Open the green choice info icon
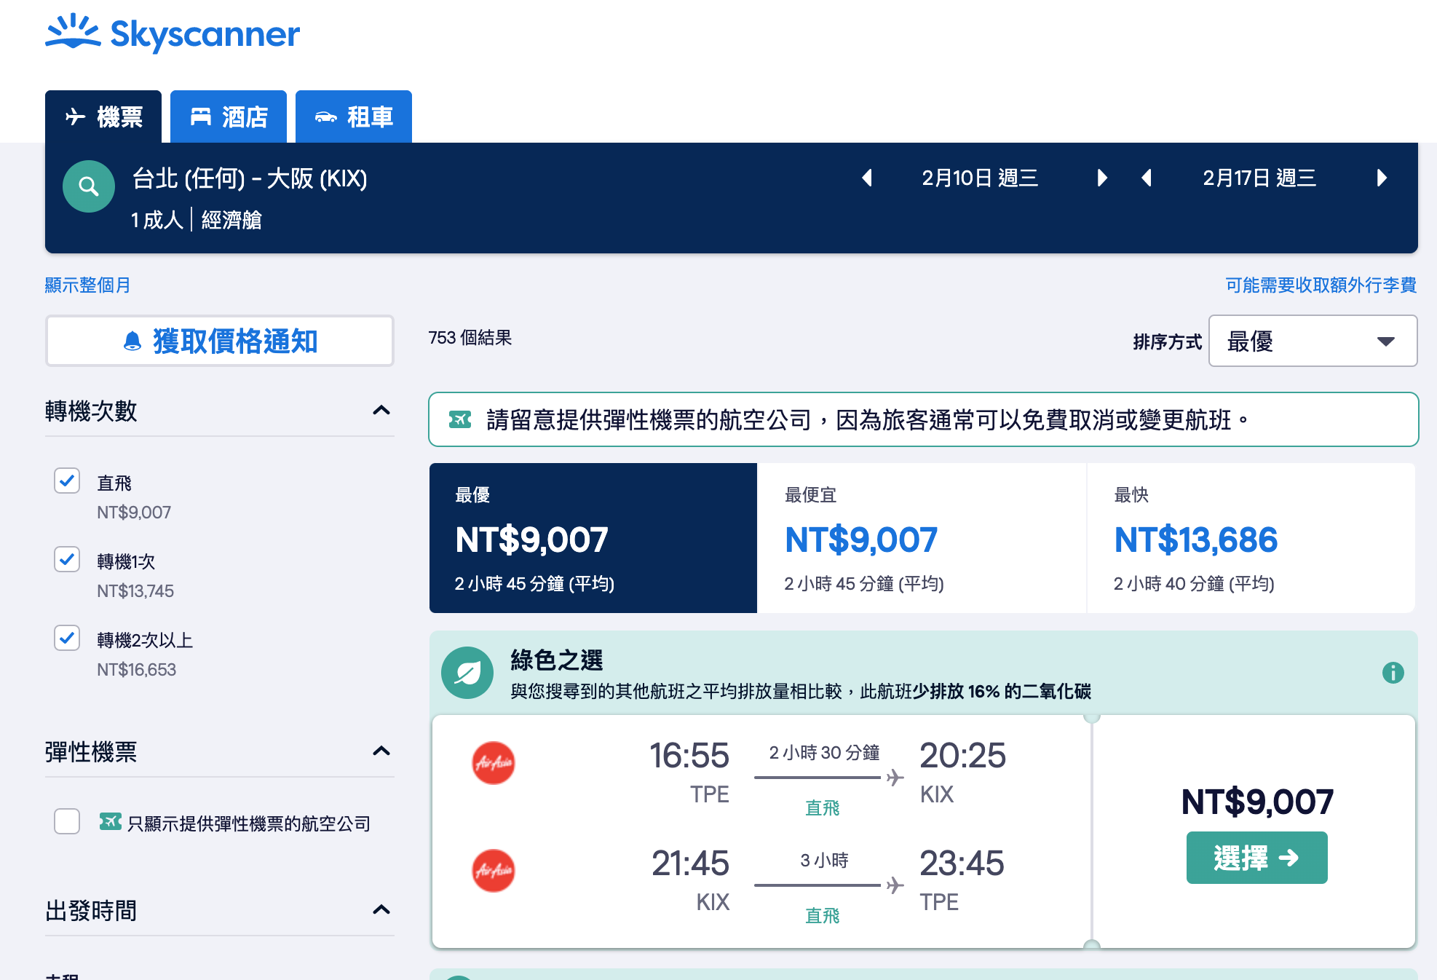This screenshot has height=980, width=1437. (x=1393, y=673)
